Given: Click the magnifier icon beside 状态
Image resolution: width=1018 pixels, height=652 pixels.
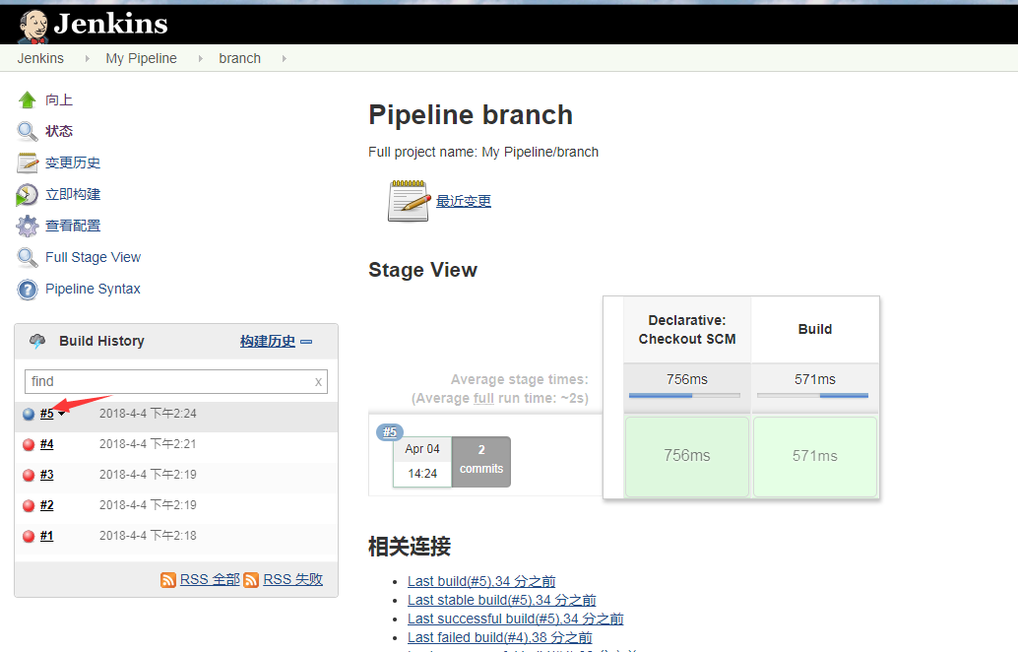Looking at the screenshot, I should pyautogui.click(x=28, y=131).
